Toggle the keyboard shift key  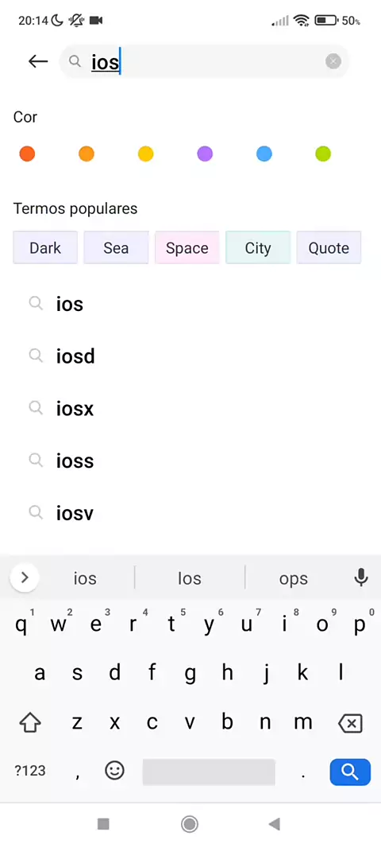[x=30, y=722]
